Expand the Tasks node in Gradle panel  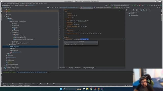click(128, 14)
